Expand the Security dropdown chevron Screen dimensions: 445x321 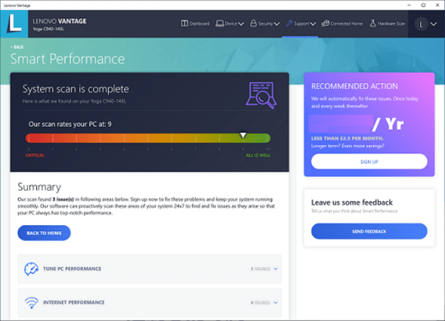pyautogui.click(x=277, y=23)
